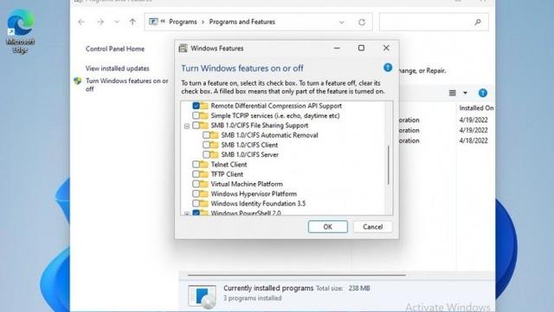Open Control Panel Home link

click(x=115, y=49)
